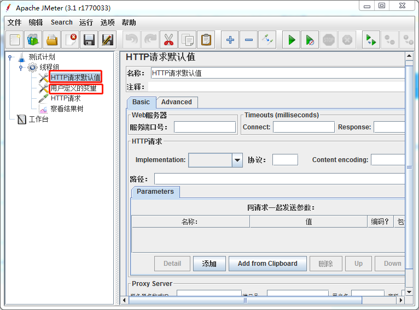419x310 pixels.
Task: Expand all nodes with plus icon
Action: point(230,40)
